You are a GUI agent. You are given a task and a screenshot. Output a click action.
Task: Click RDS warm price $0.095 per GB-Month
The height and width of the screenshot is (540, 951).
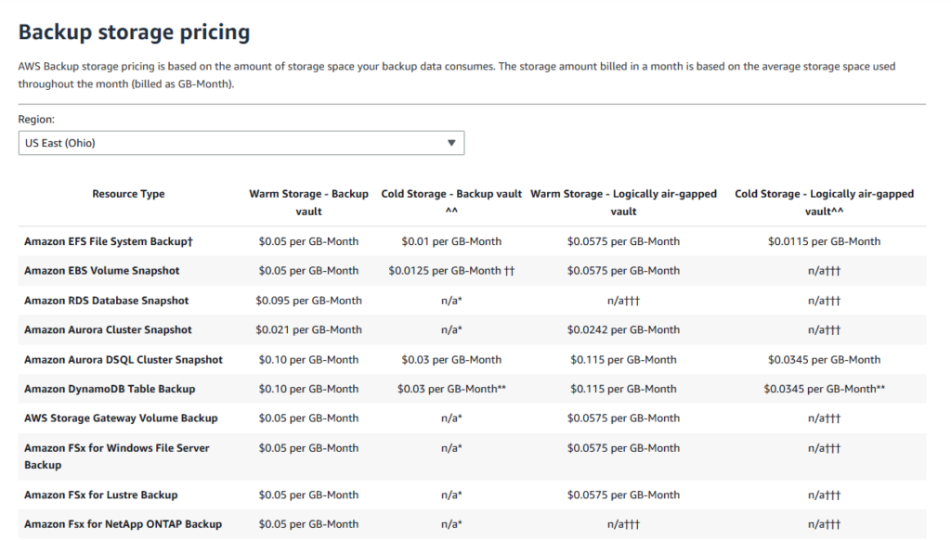pos(308,301)
